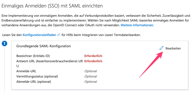Click the Bearbeiten button label
The image size is (191, 92).
pyautogui.click(x=173, y=48)
